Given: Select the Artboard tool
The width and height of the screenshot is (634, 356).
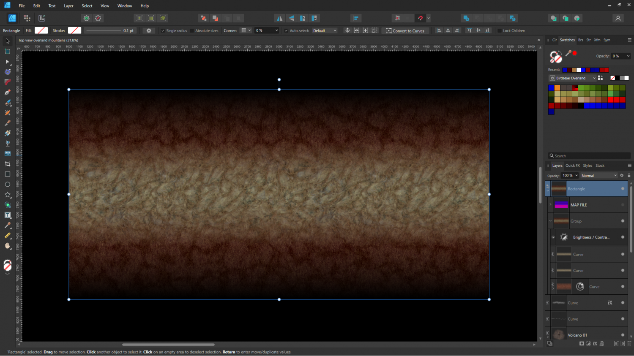Looking at the screenshot, I should pos(7,52).
